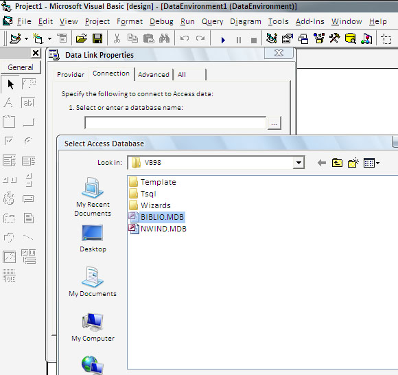
Task: Select the Template folder
Action: pos(152,182)
